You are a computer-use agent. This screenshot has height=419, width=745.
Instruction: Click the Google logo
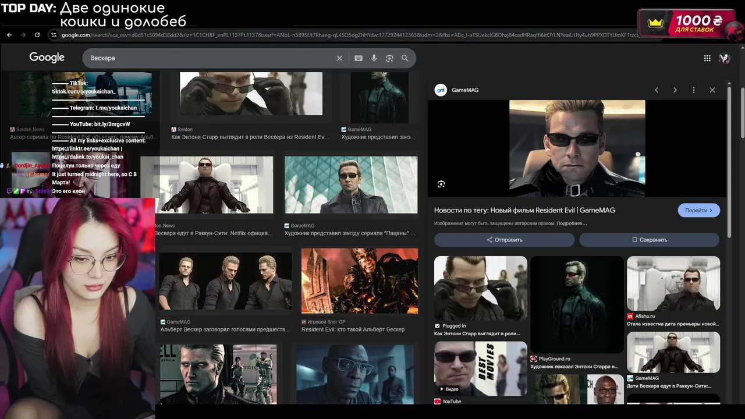pos(47,58)
